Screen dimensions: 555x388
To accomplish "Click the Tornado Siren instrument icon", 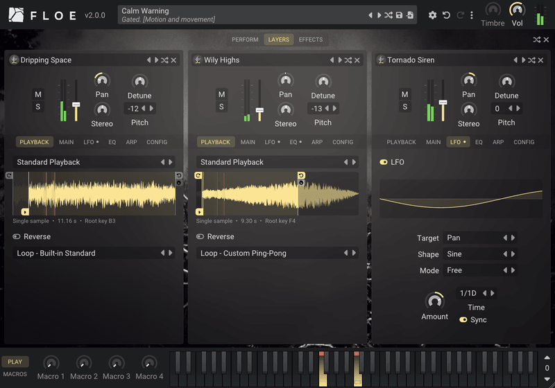I will coord(381,60).
